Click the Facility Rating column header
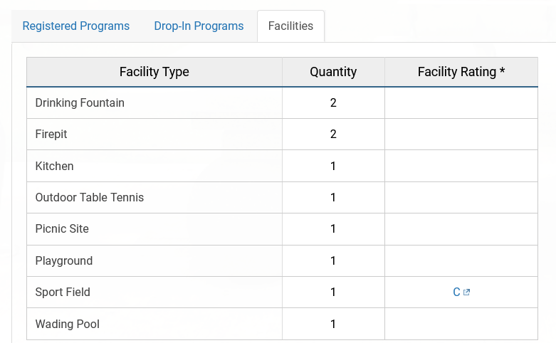Viewport: 556px width, 343px height. pos(461,72)
